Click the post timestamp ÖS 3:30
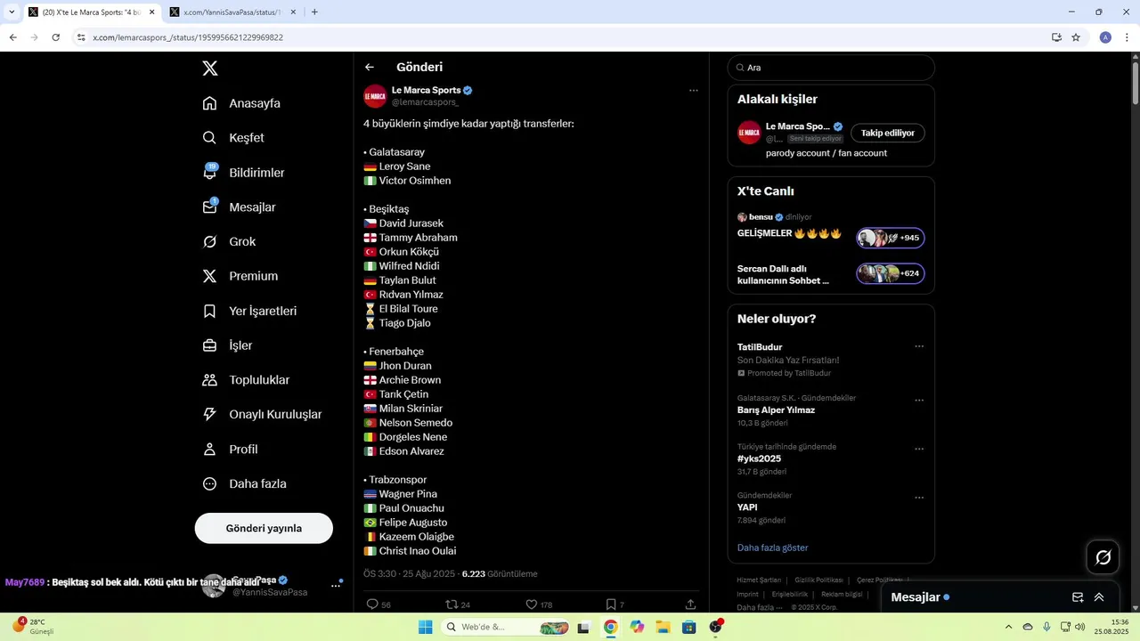 (409, 574)
